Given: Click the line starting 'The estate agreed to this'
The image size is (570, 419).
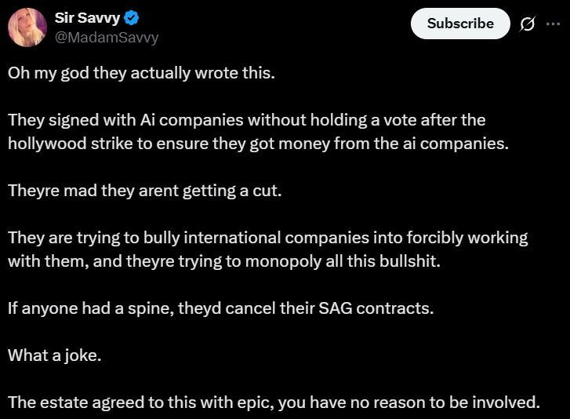Looking at the screenshot, I should tap(274, 403).
